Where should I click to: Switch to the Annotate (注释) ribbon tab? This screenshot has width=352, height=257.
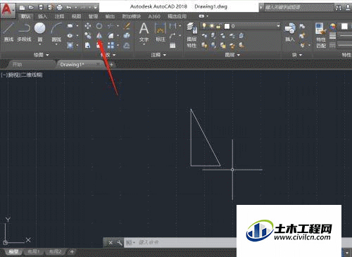[x=59, y=16]
